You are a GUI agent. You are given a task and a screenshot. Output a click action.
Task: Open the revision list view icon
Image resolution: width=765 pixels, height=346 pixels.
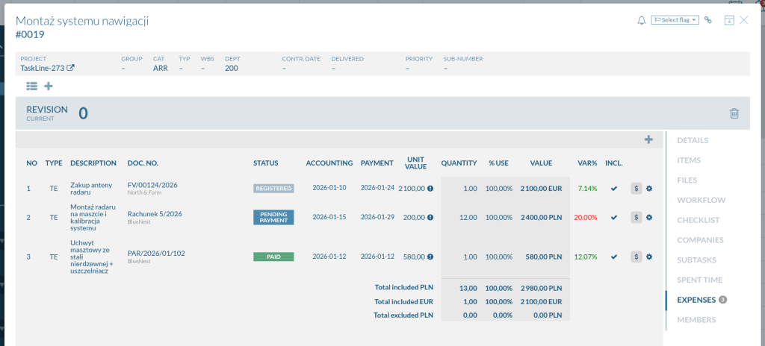pyautogui.click(x=32, y=86)
